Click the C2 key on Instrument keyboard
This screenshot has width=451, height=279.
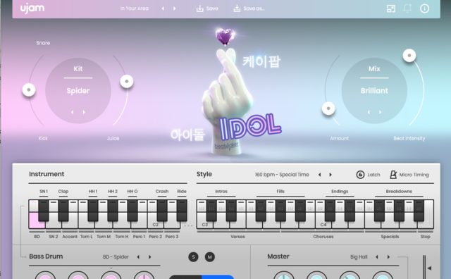click(155, 225)
